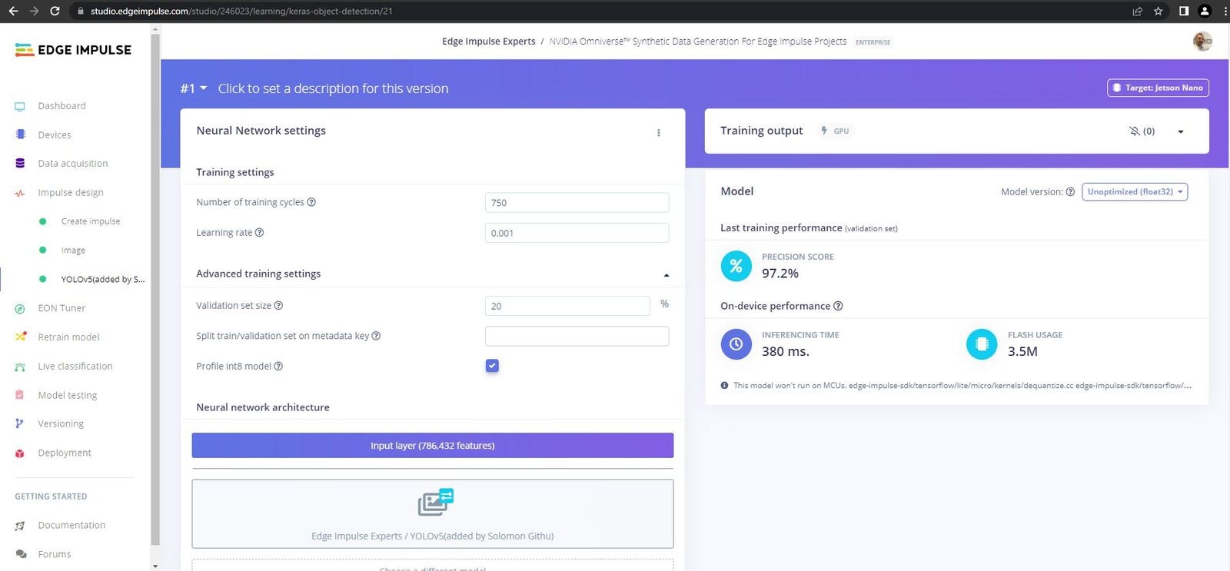Click the Learning rate input field
The height and width of the screenshot is (571, 1230).
click(x=577, y=233)
